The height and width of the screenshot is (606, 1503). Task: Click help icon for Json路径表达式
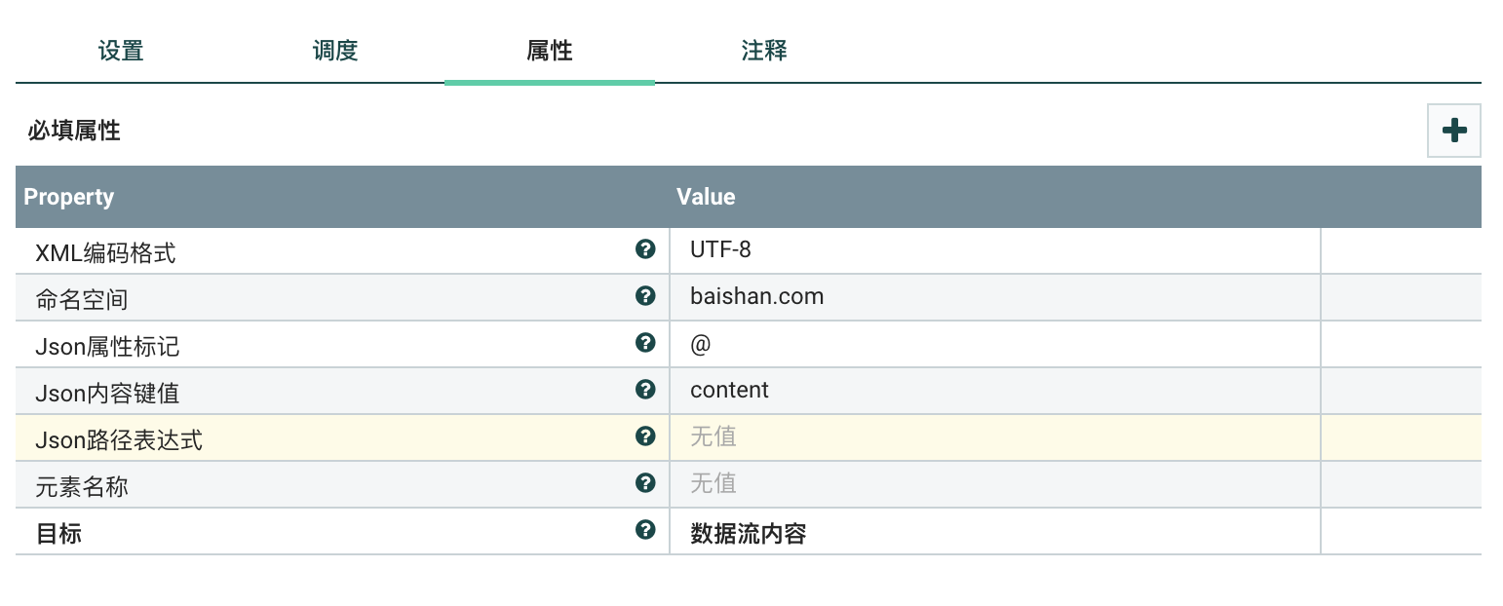click(x=644, y=436)
